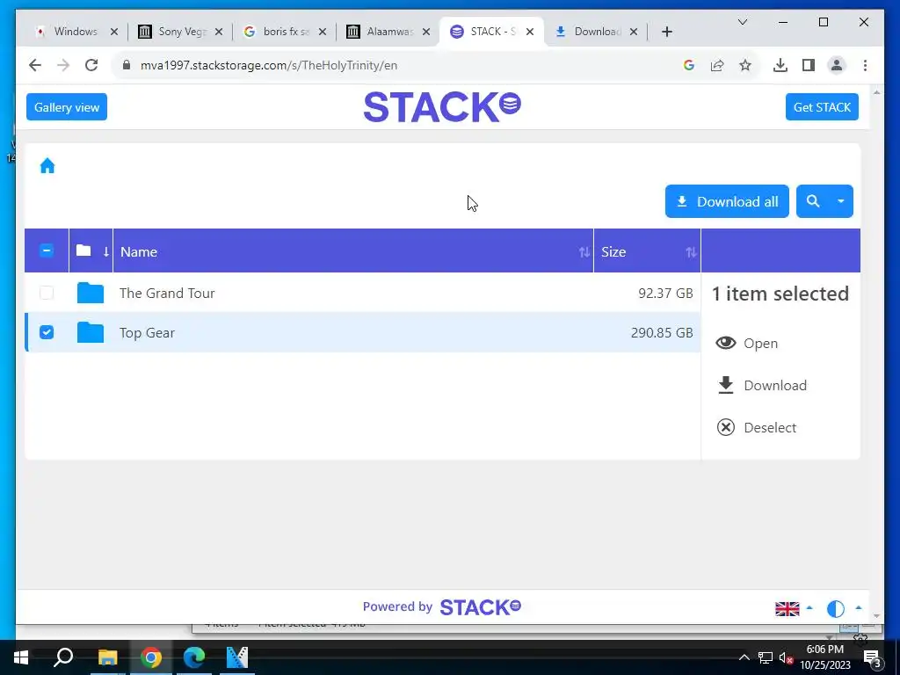Click the page vertical scrollbar
Image resolution: width=900 pixels, height=675 pixels.
[x=876, y=353]
